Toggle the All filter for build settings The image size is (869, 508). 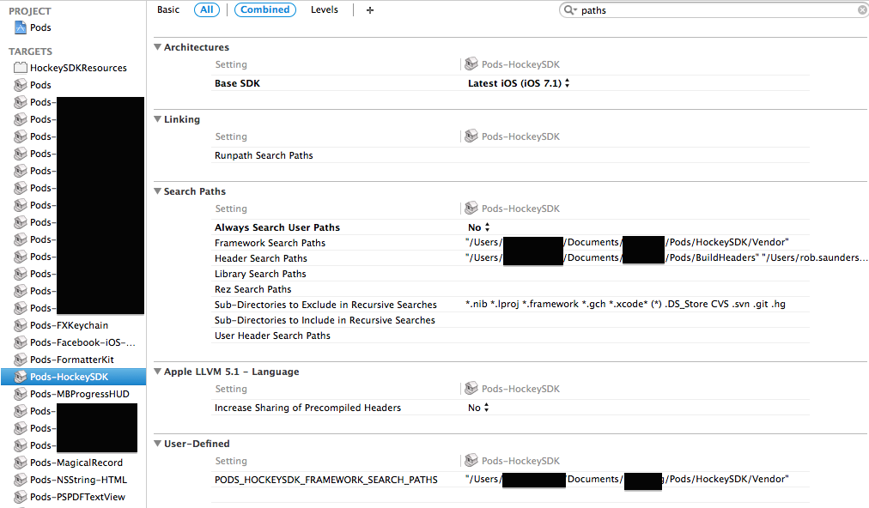click(207, 9)
